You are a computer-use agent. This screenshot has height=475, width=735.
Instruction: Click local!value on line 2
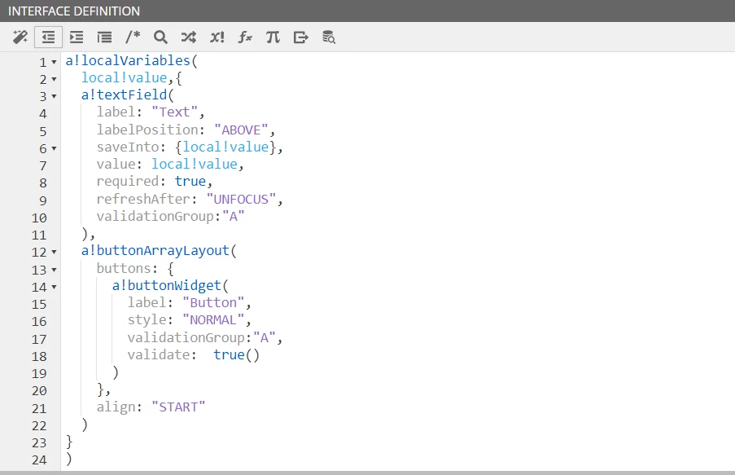point(125,78)
